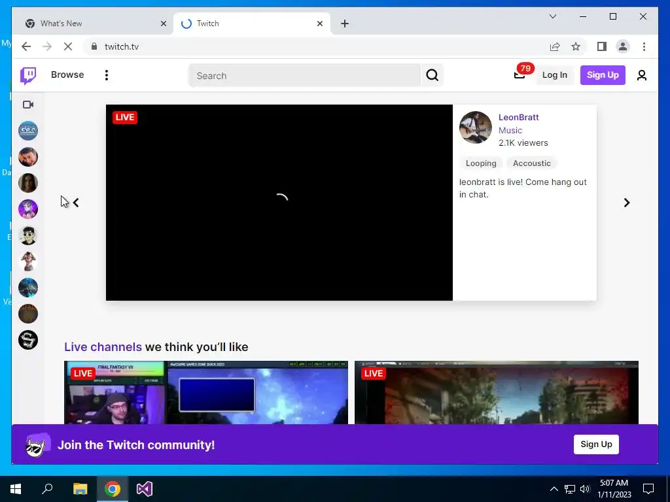This screenshot has width=670, height=502.
Task: Open the Browse page
Action: [x=67, y=75]
